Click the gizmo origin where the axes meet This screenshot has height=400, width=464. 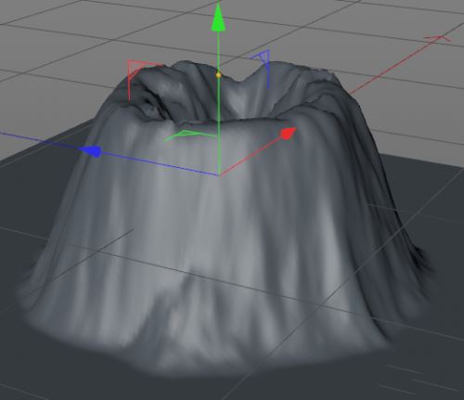pyautogui.click(x=219, y=175)
